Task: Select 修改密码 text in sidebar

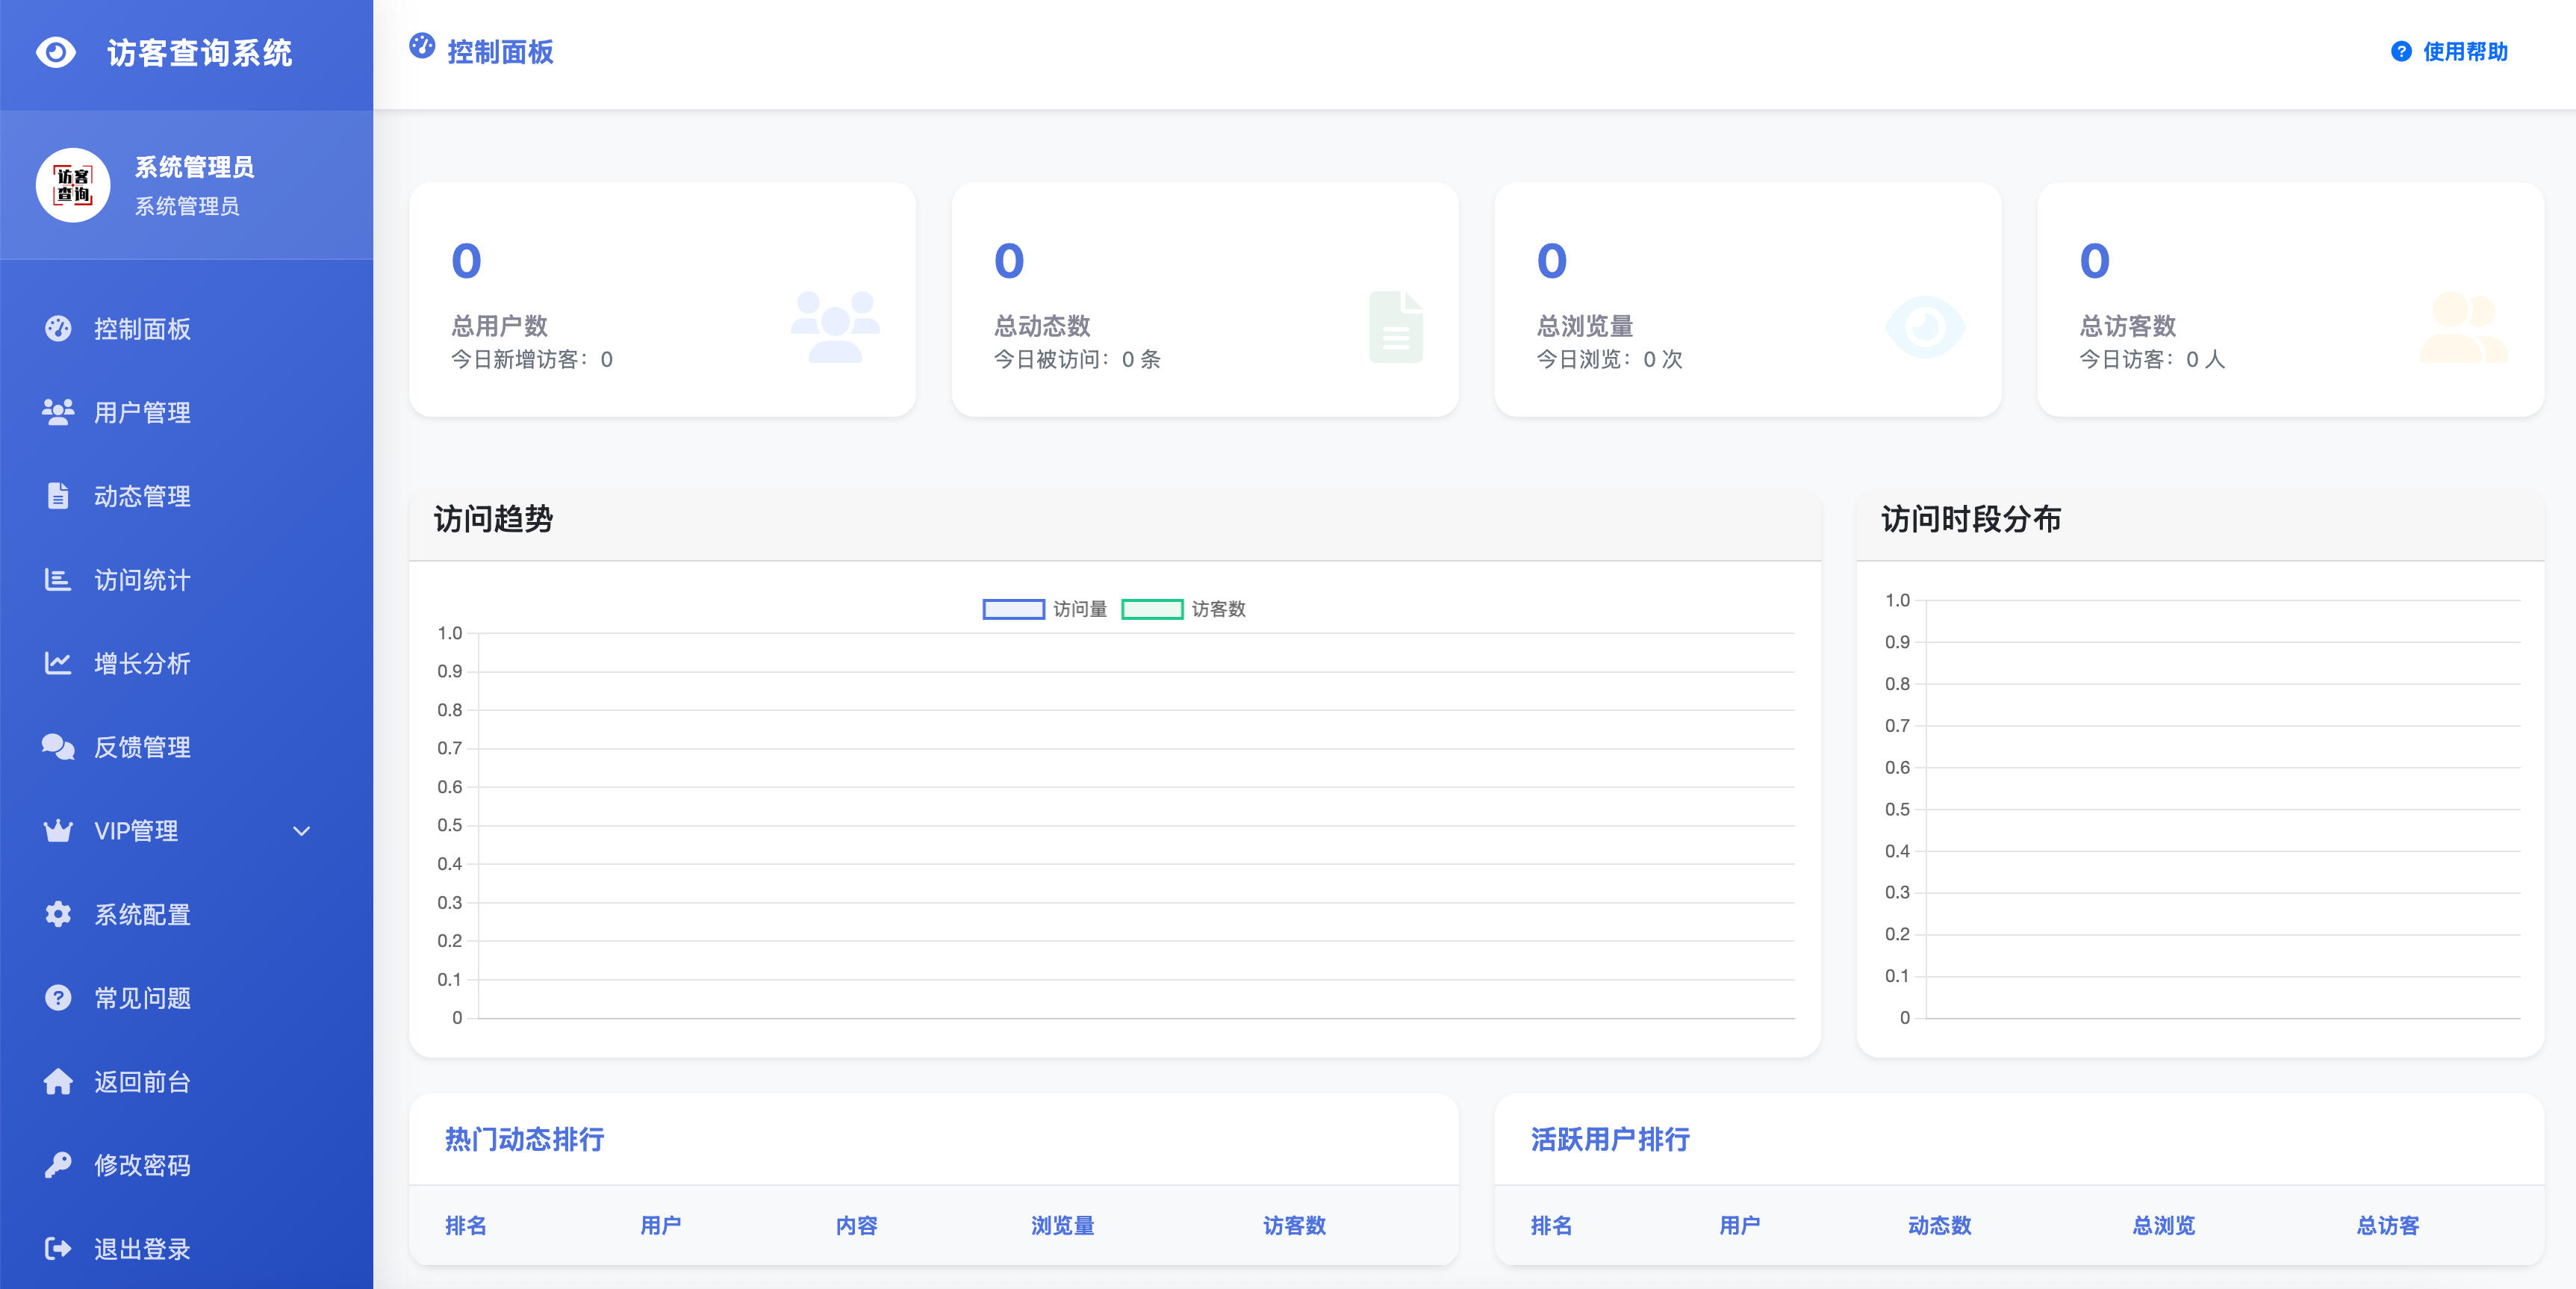Action: 142,1166
